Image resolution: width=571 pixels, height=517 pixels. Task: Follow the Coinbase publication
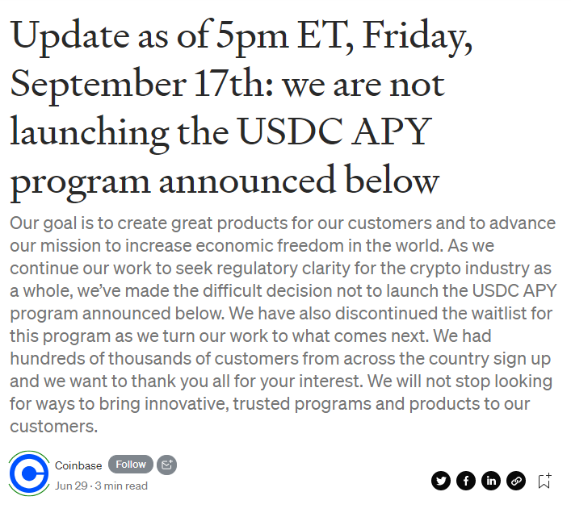pyautogui.click(x=131, y=465)
